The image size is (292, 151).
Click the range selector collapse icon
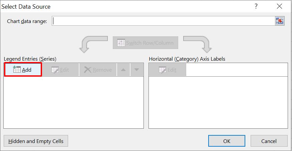[279, 21]
